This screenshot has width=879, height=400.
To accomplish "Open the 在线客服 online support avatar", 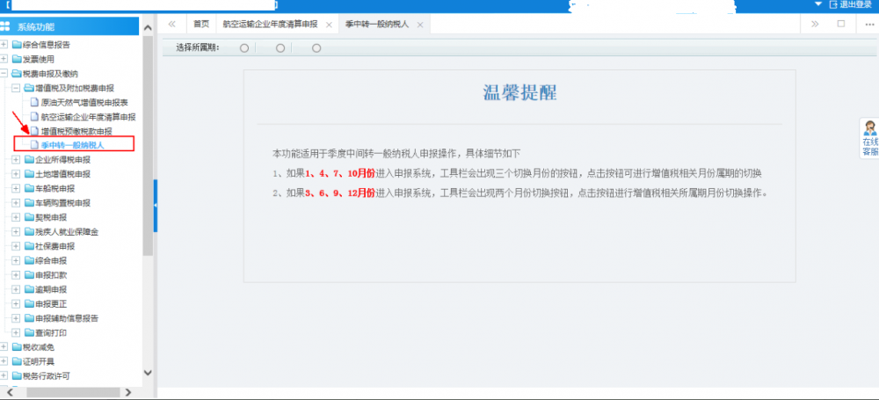I will point(870,127).
